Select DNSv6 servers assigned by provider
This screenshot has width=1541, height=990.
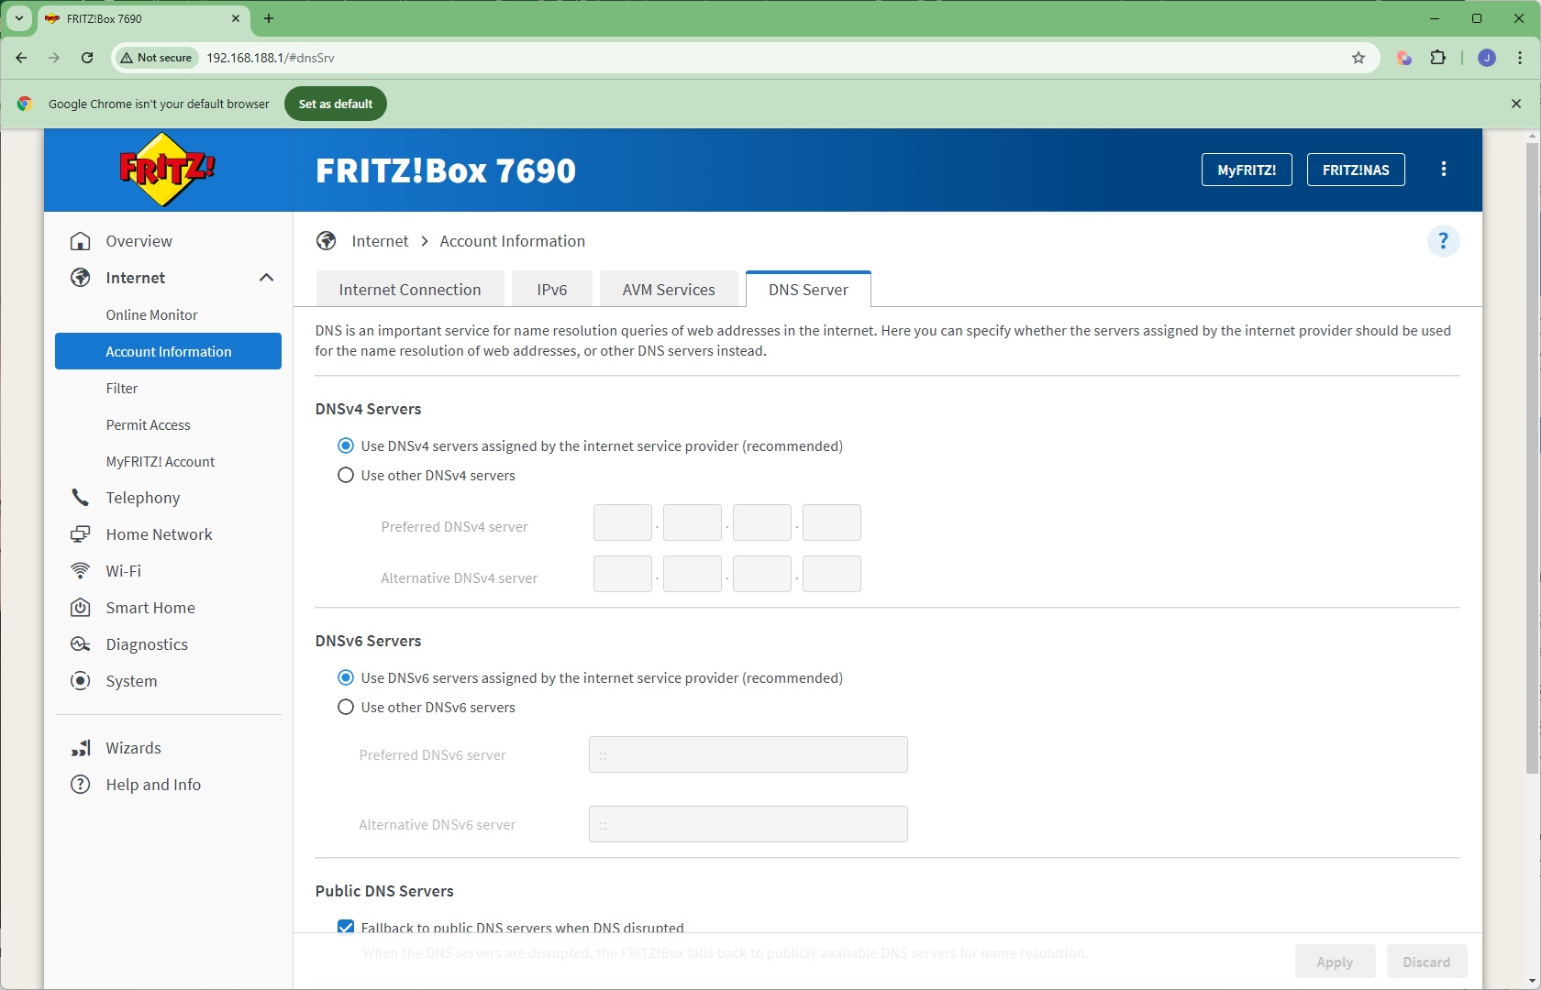pyautogui.click(x=346, y=678)
